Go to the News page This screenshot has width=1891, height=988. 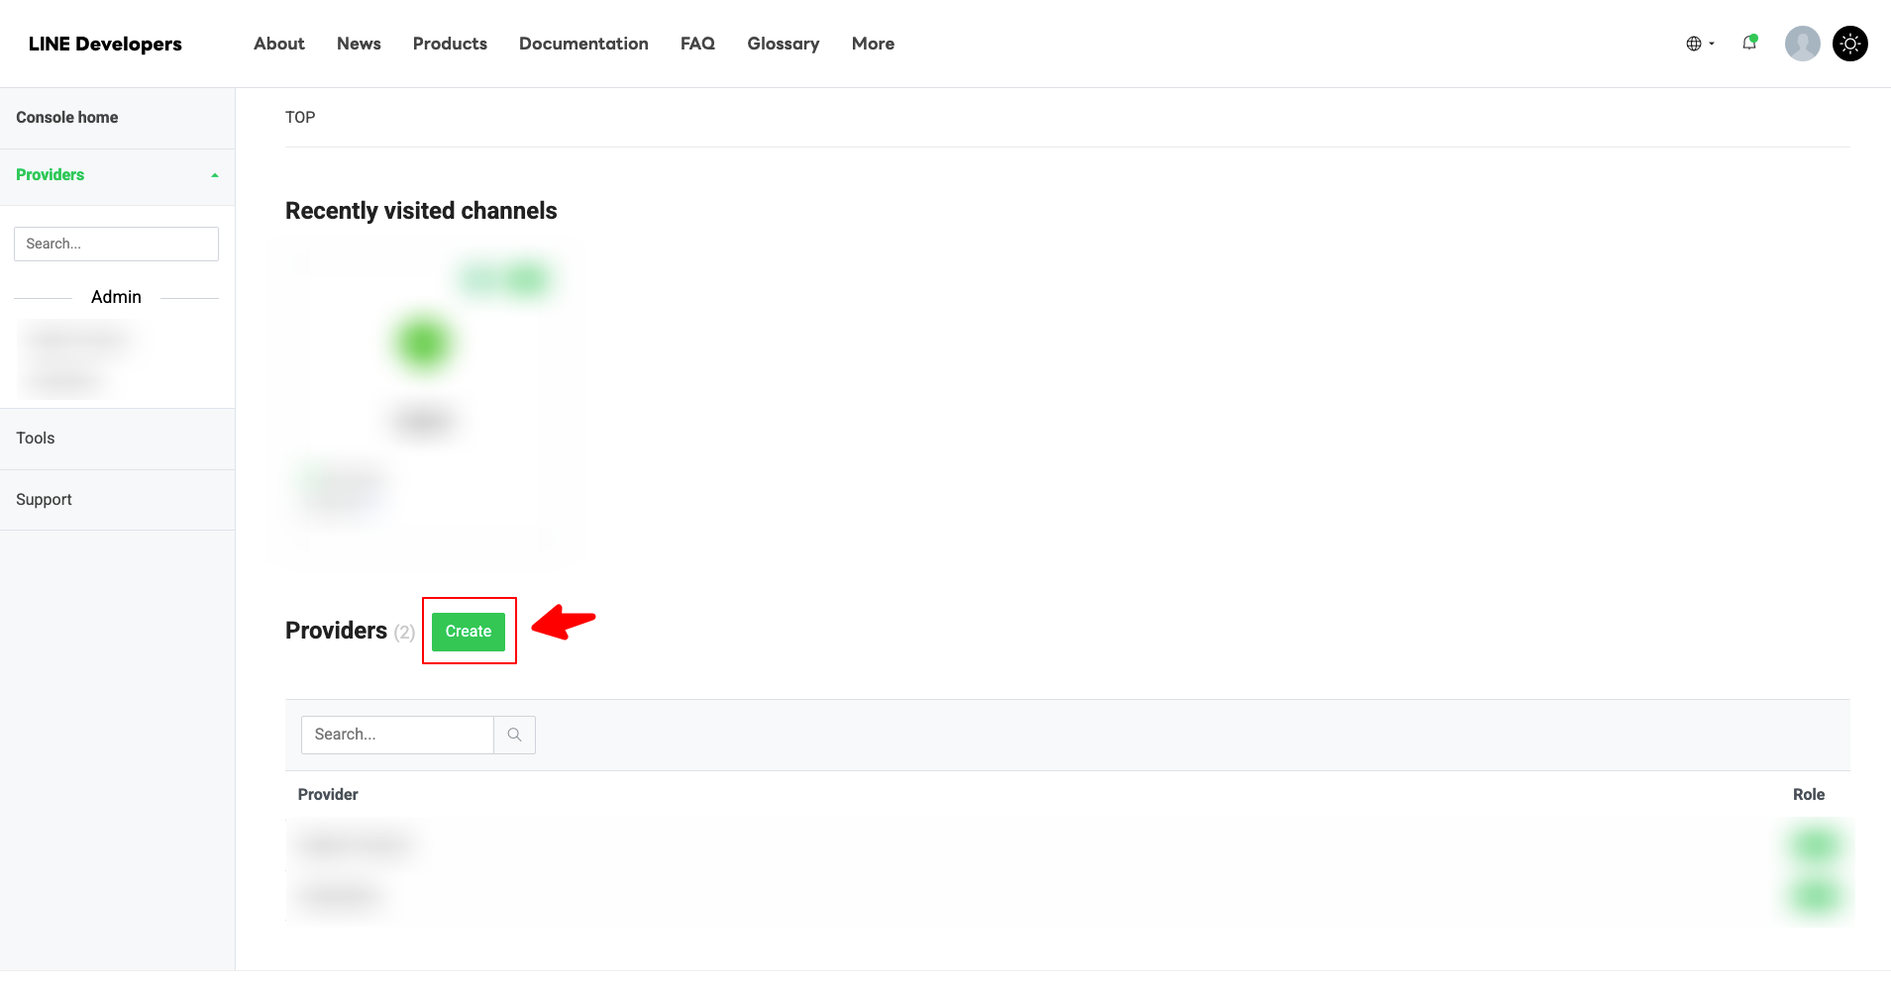(359, 44)
